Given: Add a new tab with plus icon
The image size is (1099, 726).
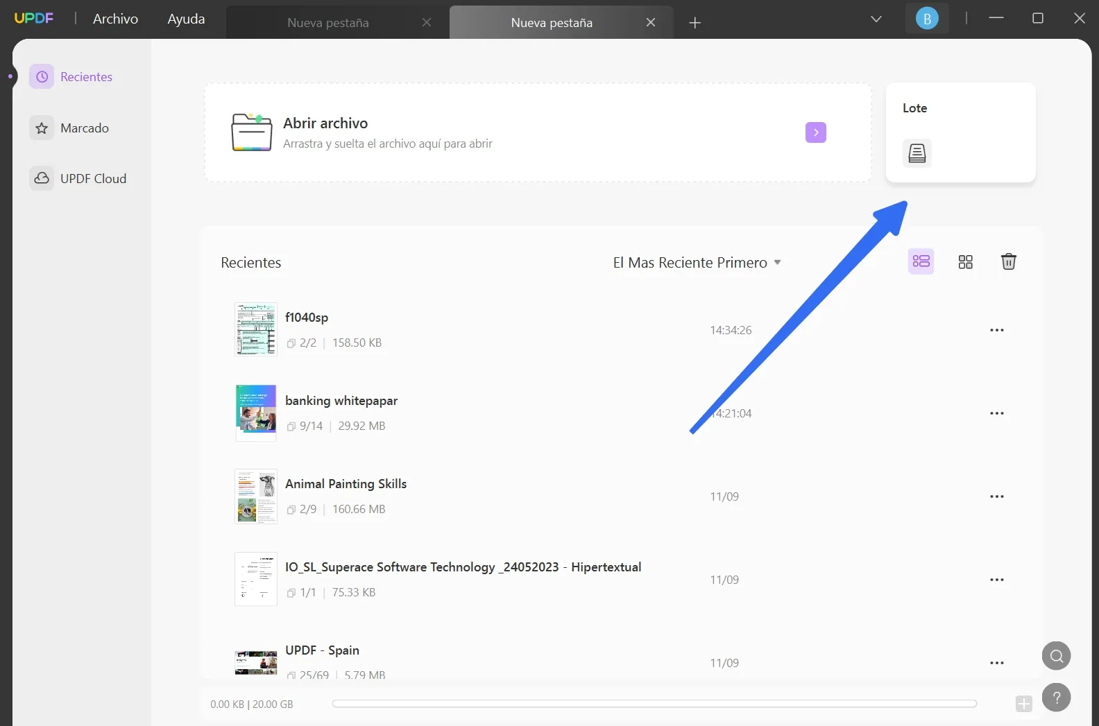Looking at the screenshot, I should [695, 23].
